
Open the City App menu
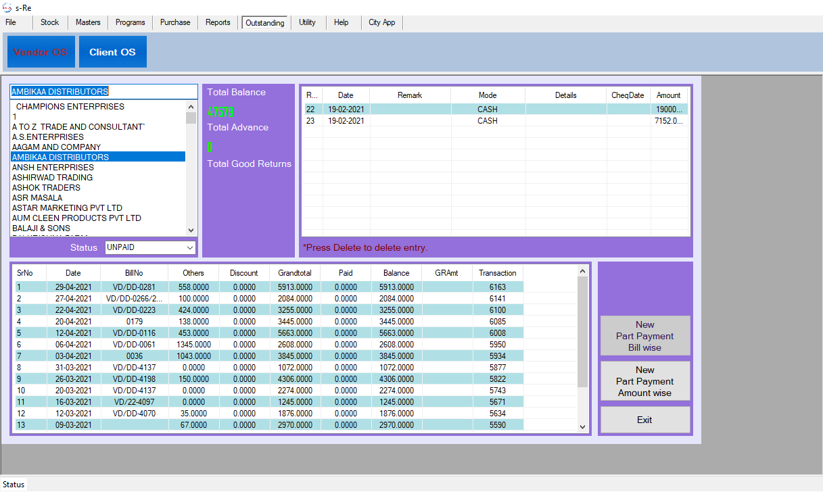(x=382, y=22)
